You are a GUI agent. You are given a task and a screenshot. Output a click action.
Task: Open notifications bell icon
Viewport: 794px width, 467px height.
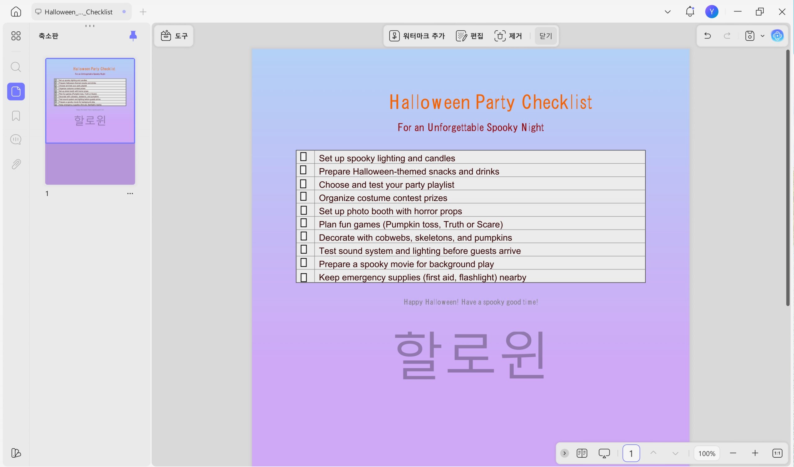pos(690,12)
